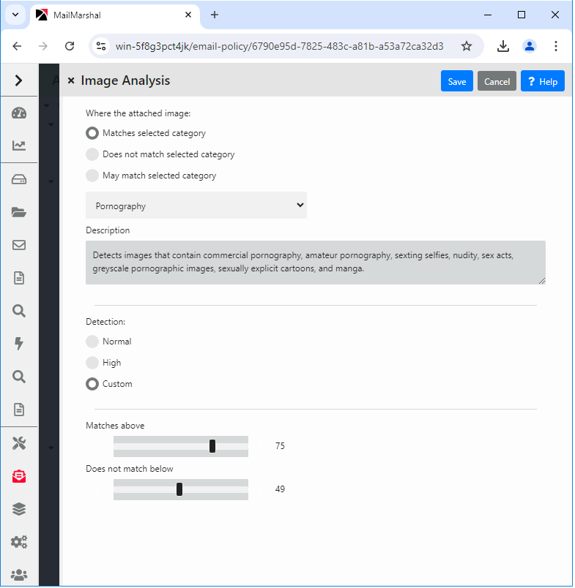This screenshot has width=575, height=588.
Task: Click the layers stack icon in sidebar
Action: (19, 509)
